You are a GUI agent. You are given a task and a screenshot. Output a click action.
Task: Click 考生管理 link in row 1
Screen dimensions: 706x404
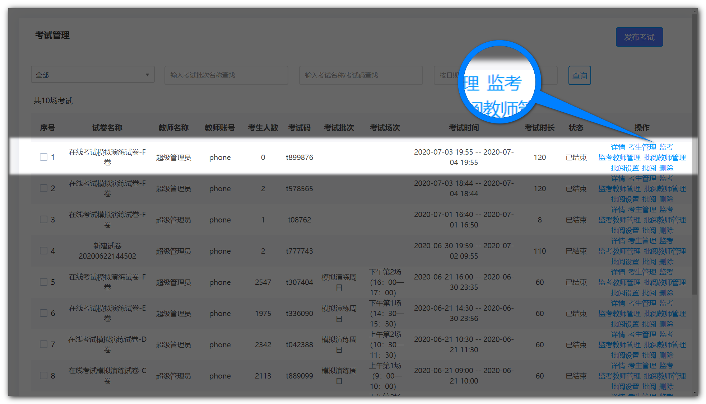[642, 147]
